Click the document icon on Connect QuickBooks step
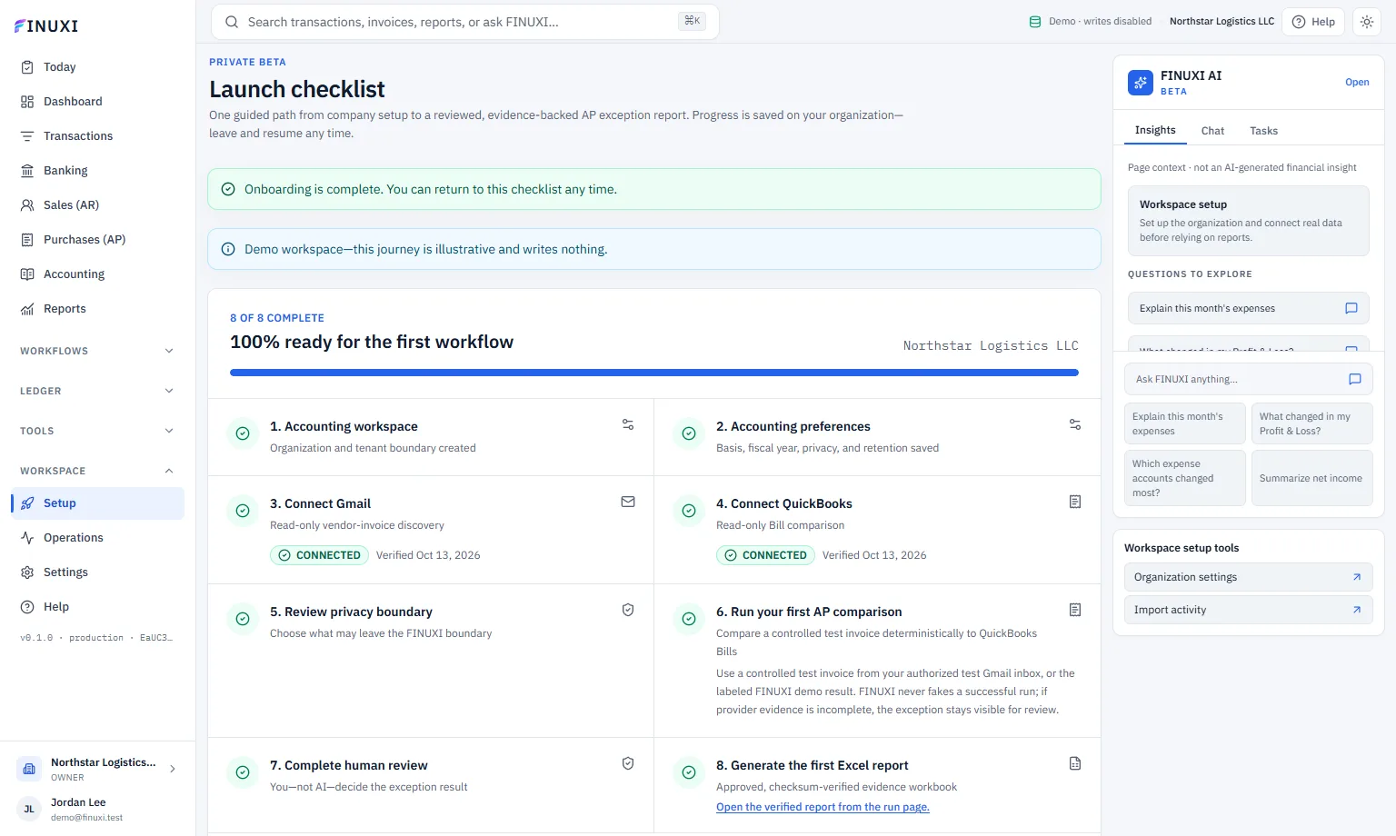The width and height of the screenshot is (1396, 836). pyautogui.click(x=1075, y=502)
